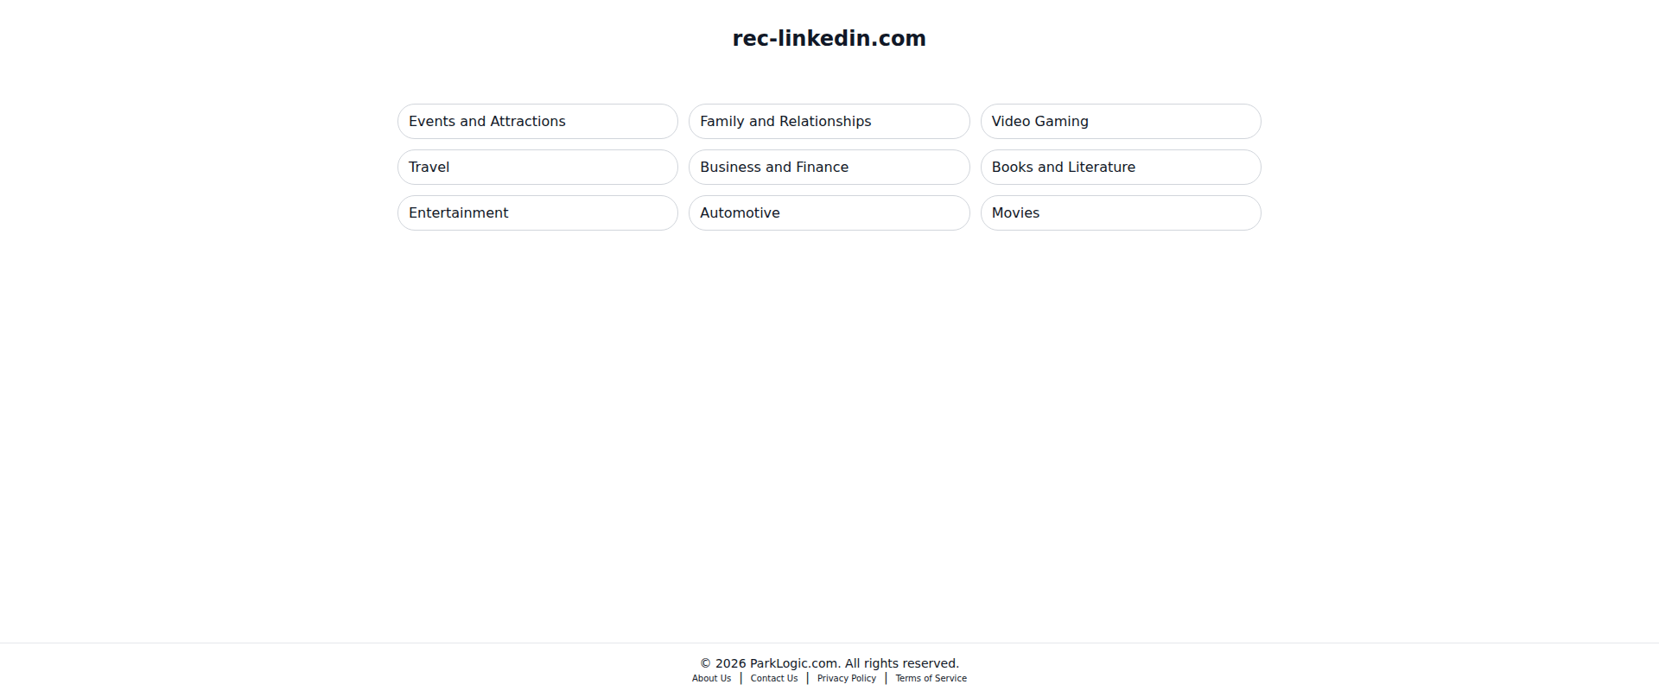
Task: Click the ParkLogic.com name in the copyright line
Action: 793,663
